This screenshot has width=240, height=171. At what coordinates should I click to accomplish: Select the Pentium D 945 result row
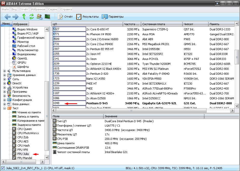point(144,103)
